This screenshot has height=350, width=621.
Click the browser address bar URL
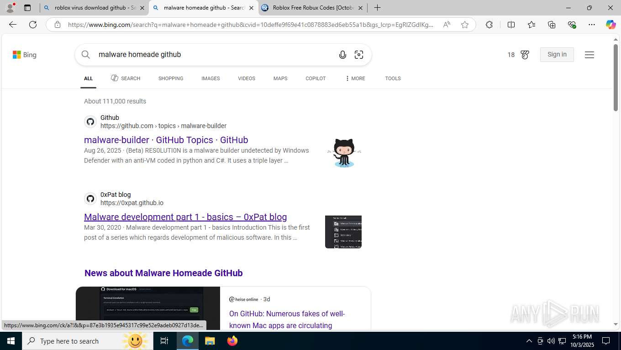coord(250,25)
